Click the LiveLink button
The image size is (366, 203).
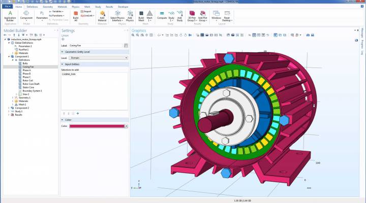tap(88, 15)
